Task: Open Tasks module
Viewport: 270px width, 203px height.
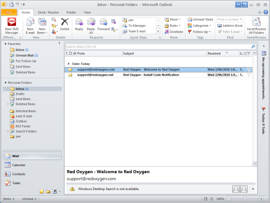Action: click(x=32, y=183)
